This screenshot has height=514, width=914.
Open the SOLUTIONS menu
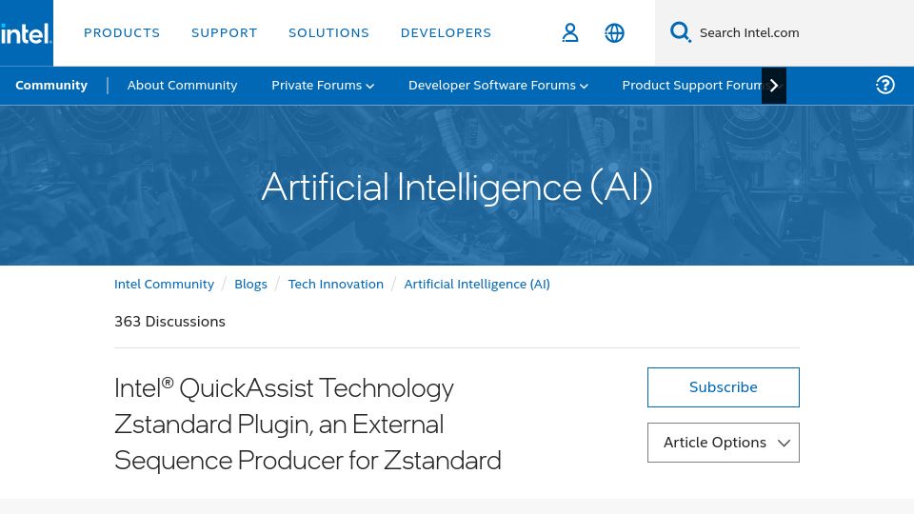[x=328, y=32]
